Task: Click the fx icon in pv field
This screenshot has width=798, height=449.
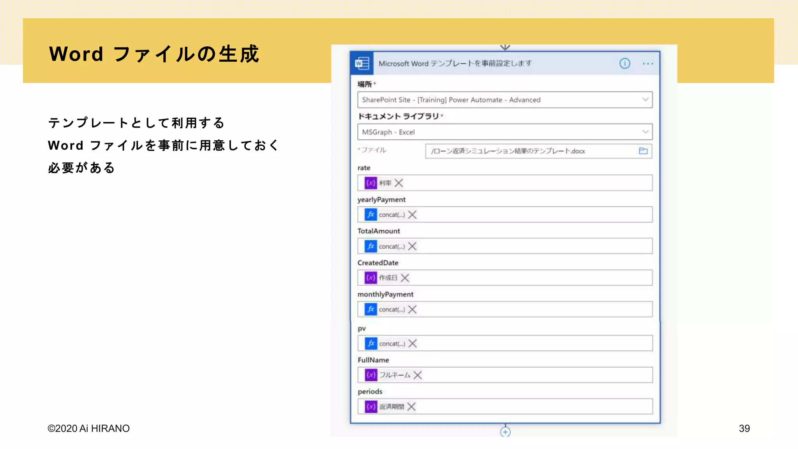Action: (x=371, y=343)
